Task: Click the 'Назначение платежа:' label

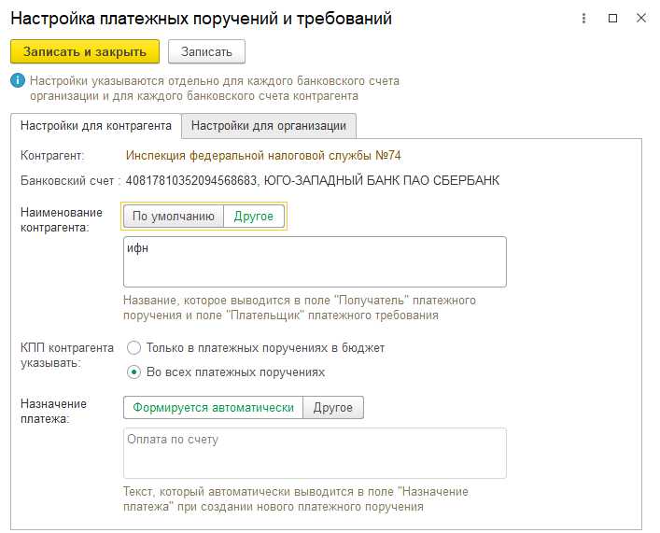Action: (53, 412)
